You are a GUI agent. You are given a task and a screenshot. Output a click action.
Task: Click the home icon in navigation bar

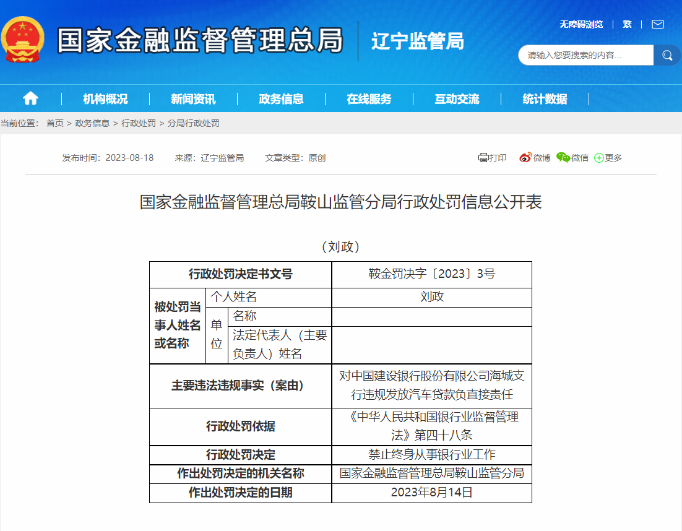[x=30, y=98]
